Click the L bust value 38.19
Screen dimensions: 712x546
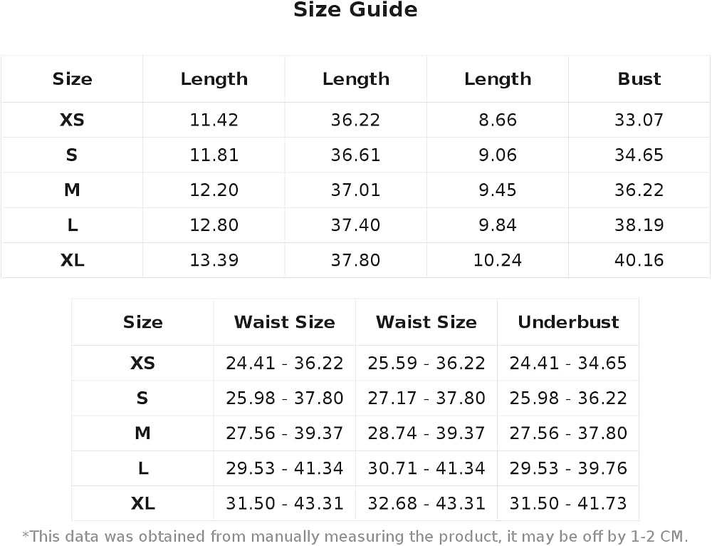(639, 225)
